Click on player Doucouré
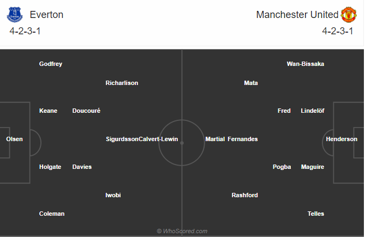The height and width of the screenshot is (237, 365). point(86,111)
